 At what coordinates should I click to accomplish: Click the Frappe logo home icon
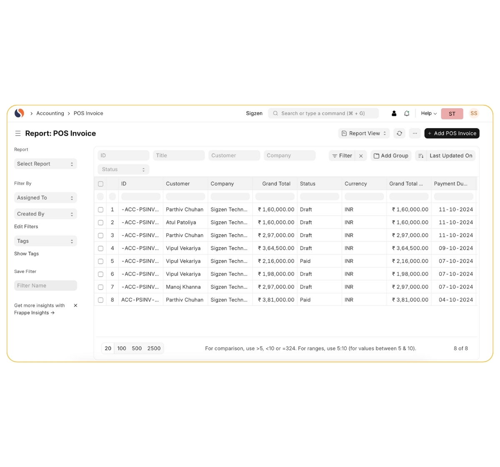point(19,113)
